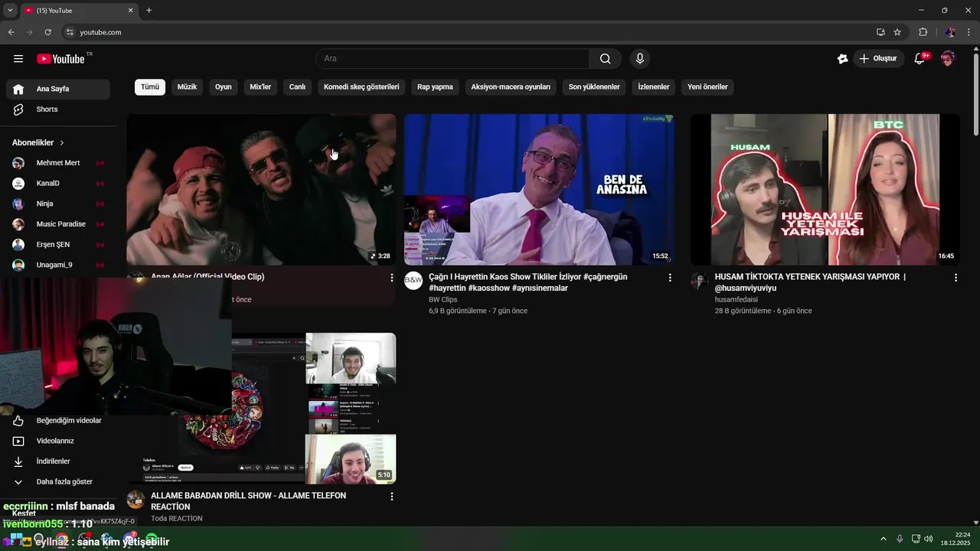Open options menu for HUSAM TİKTOKTA video
The height and width of the screenshot is (551, 980).
point(955,278)
